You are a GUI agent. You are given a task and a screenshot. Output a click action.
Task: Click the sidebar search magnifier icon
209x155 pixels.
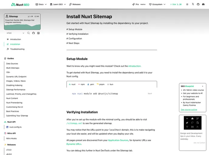[29, 33]
